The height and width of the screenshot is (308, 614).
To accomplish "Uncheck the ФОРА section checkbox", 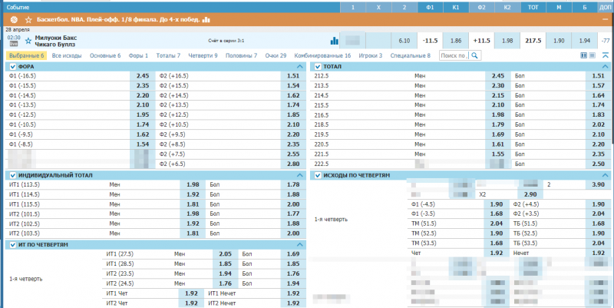I will coord(13,67).
